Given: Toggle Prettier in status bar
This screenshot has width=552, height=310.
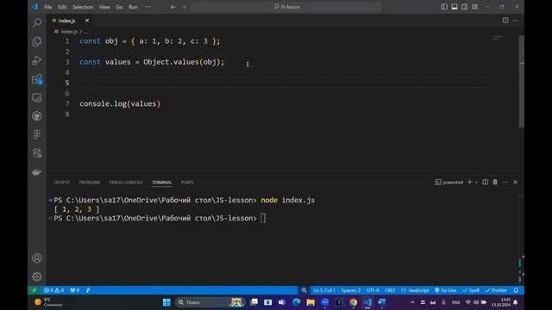Looking at the screenshot, I should click(496, 290).
